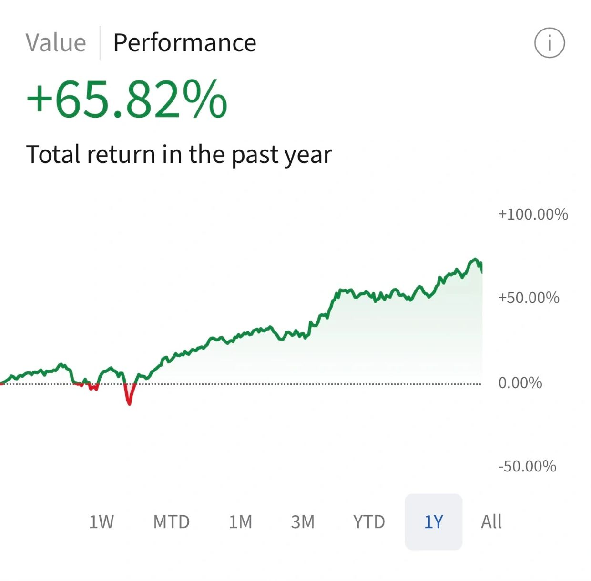The image size is (591, 581).
Task: Show the 1W time range
Action: pyautogui.click(x=102, y=522)
